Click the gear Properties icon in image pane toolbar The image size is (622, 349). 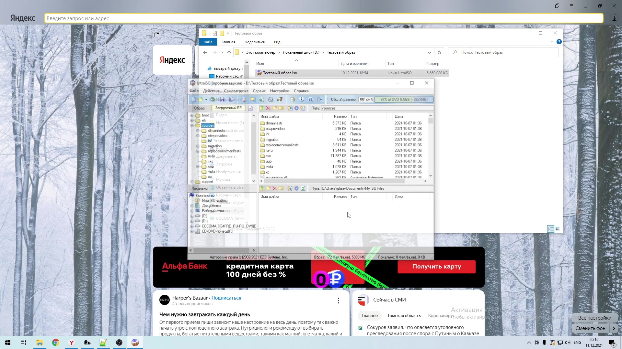(296, 108)
